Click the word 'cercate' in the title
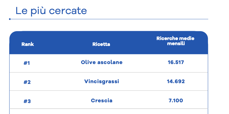229x114 pixels. (x=68, y=11)
